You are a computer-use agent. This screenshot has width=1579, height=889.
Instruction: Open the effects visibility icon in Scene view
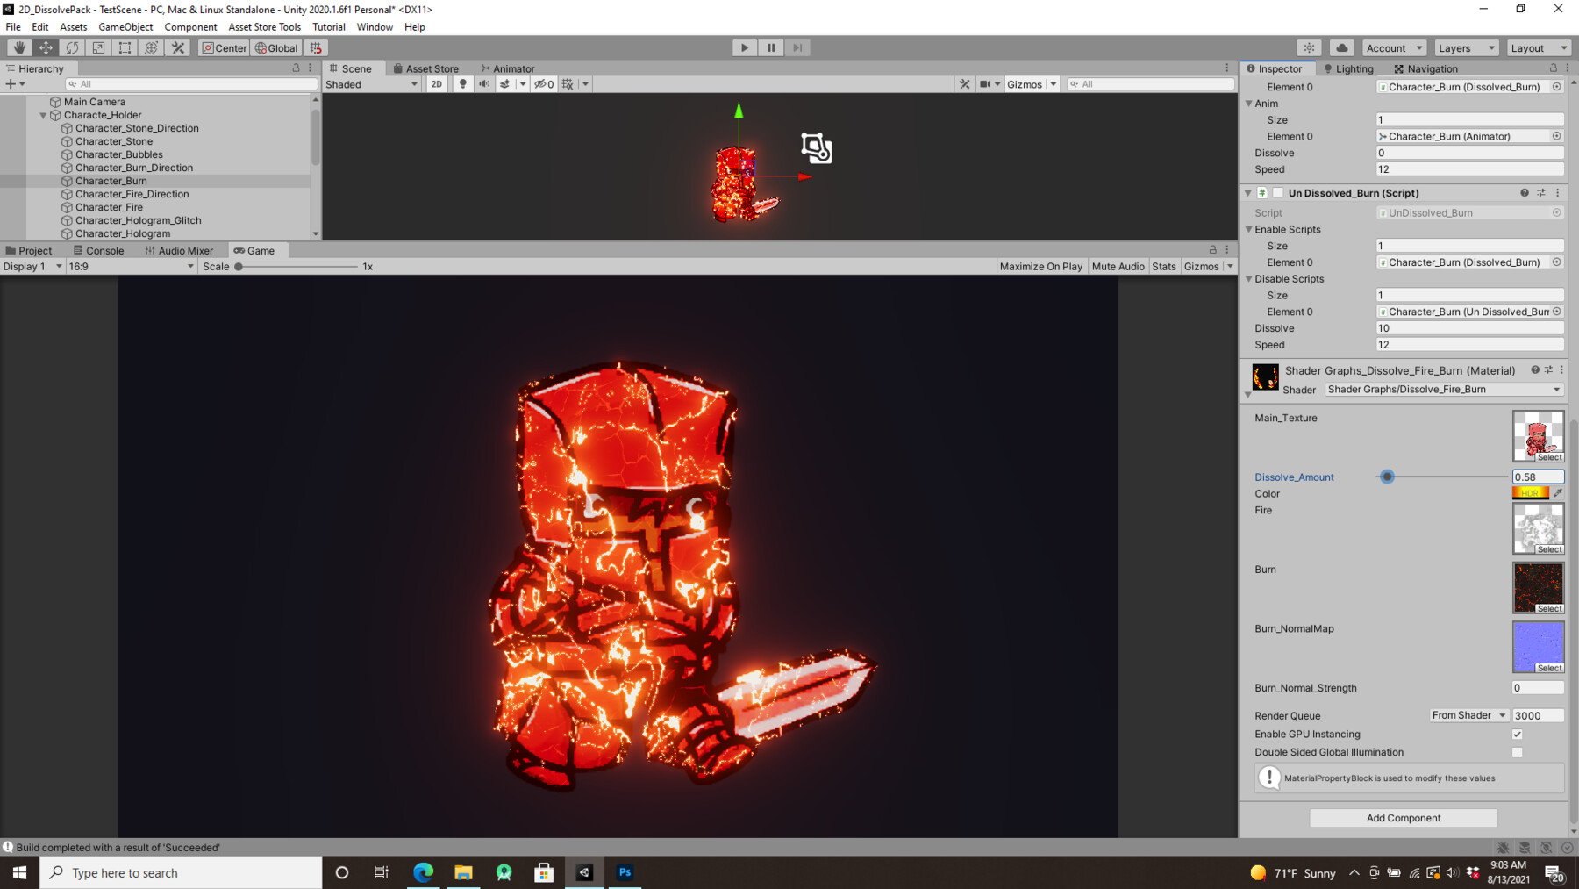click(x=507, y=83)
